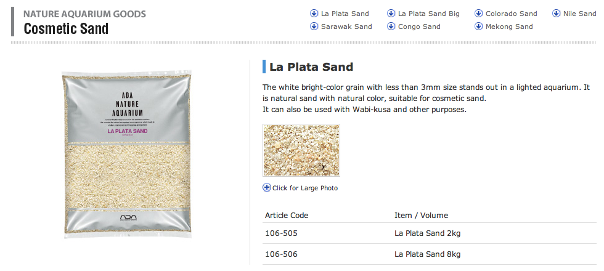Click the arrow icon beside Mekong Sand

coord(478,26)
